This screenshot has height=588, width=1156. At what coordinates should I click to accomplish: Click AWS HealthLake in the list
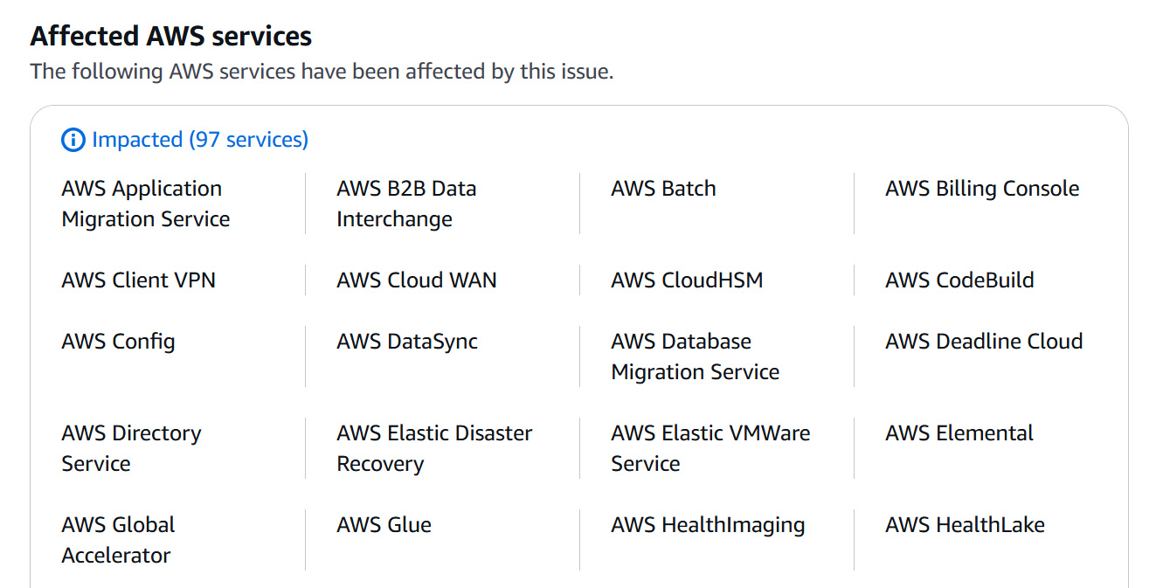pyautogui.click(x=965, y=525)
